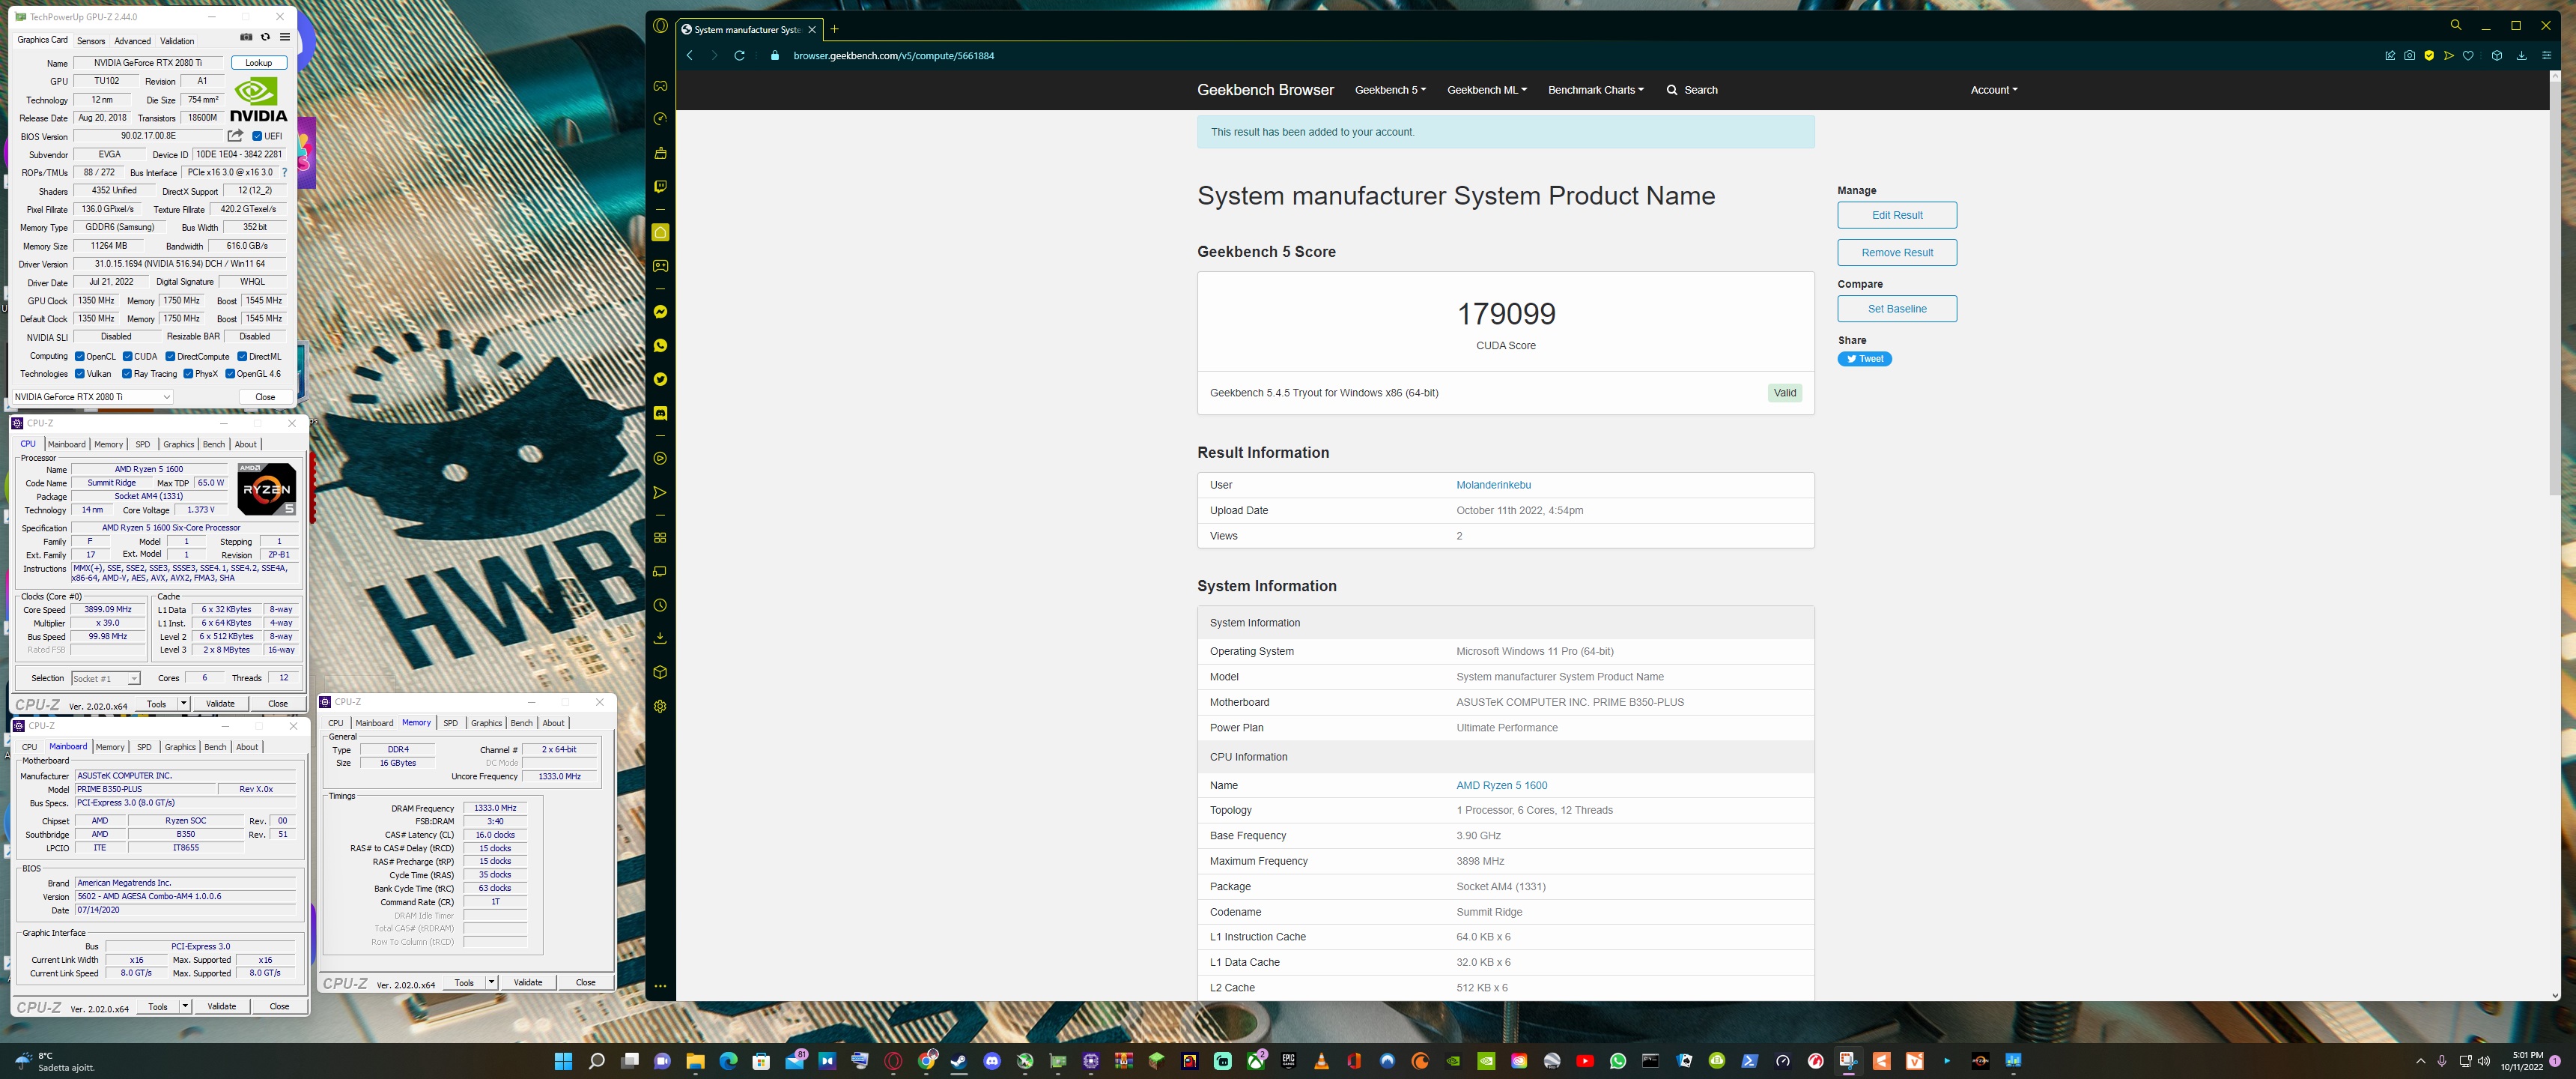
Task: Open the Account dropdown menu
Action: click(1994, 90)
